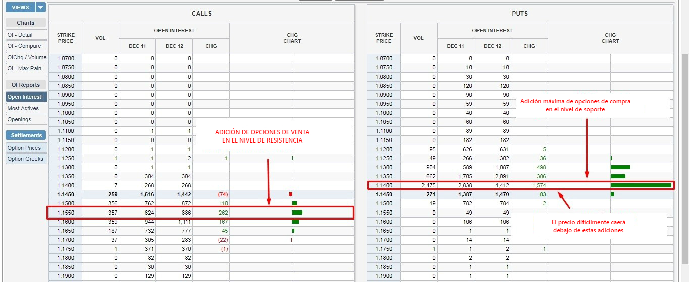This screenshot has height=282, width=689.
Task: Select the OI - Compare chart view
Action: [x=26, y=46]
